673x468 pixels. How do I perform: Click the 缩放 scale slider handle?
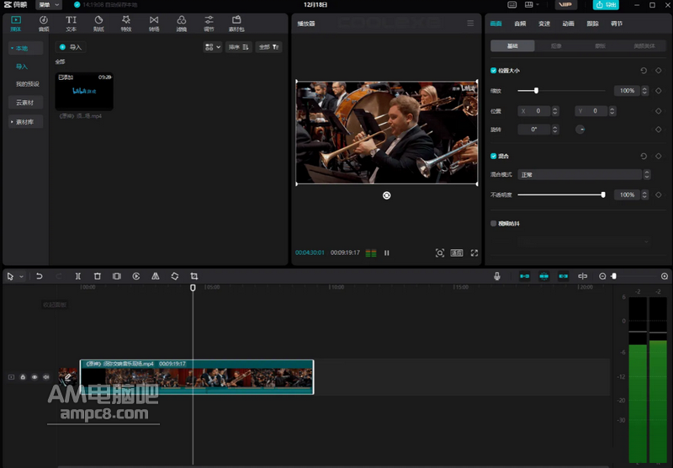[536, 91]
